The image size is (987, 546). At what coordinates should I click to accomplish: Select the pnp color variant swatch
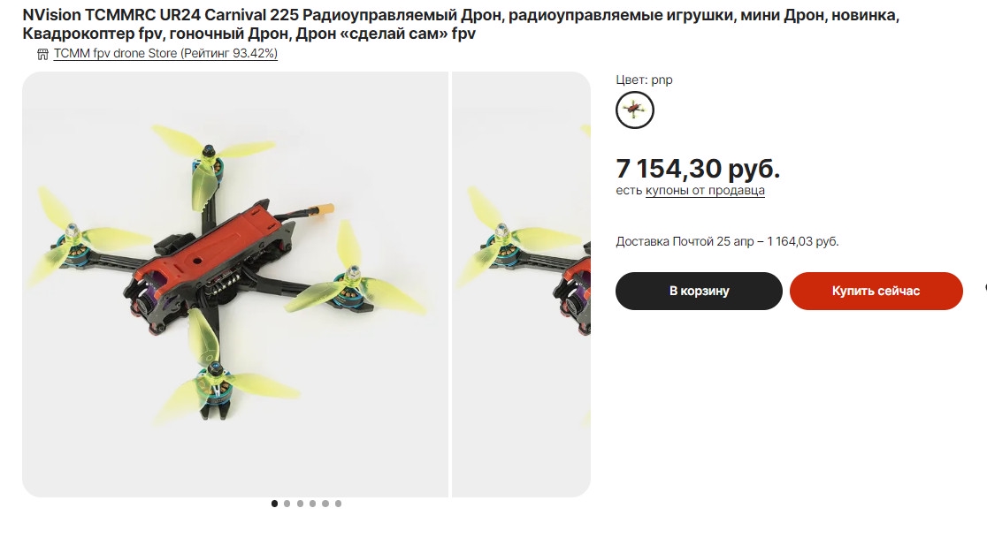point(634,110)
